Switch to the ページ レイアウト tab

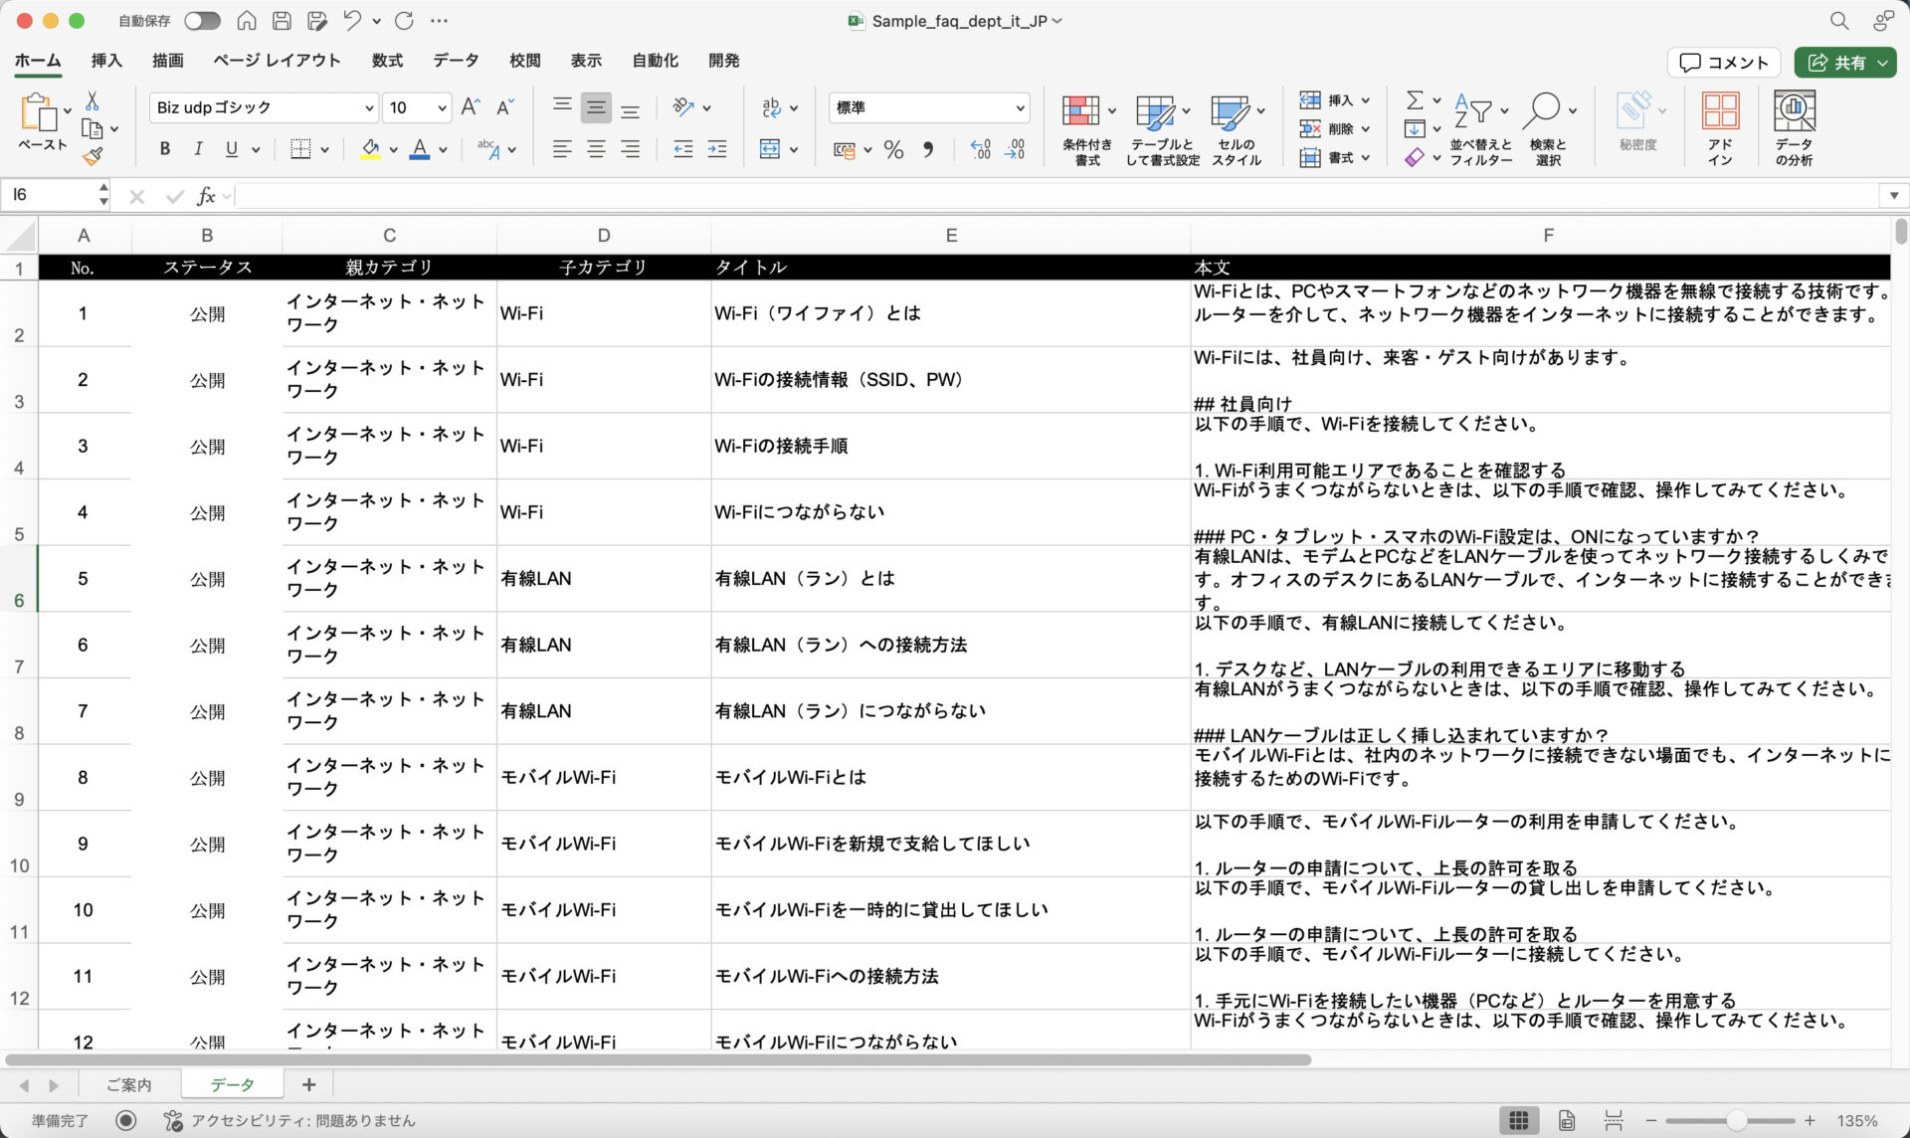click(277, 61)
